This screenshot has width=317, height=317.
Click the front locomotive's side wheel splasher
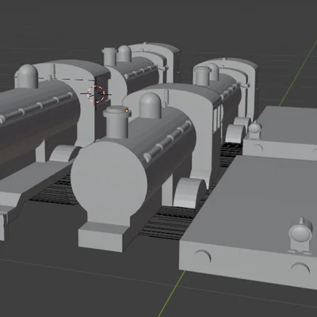pos(189,192)
